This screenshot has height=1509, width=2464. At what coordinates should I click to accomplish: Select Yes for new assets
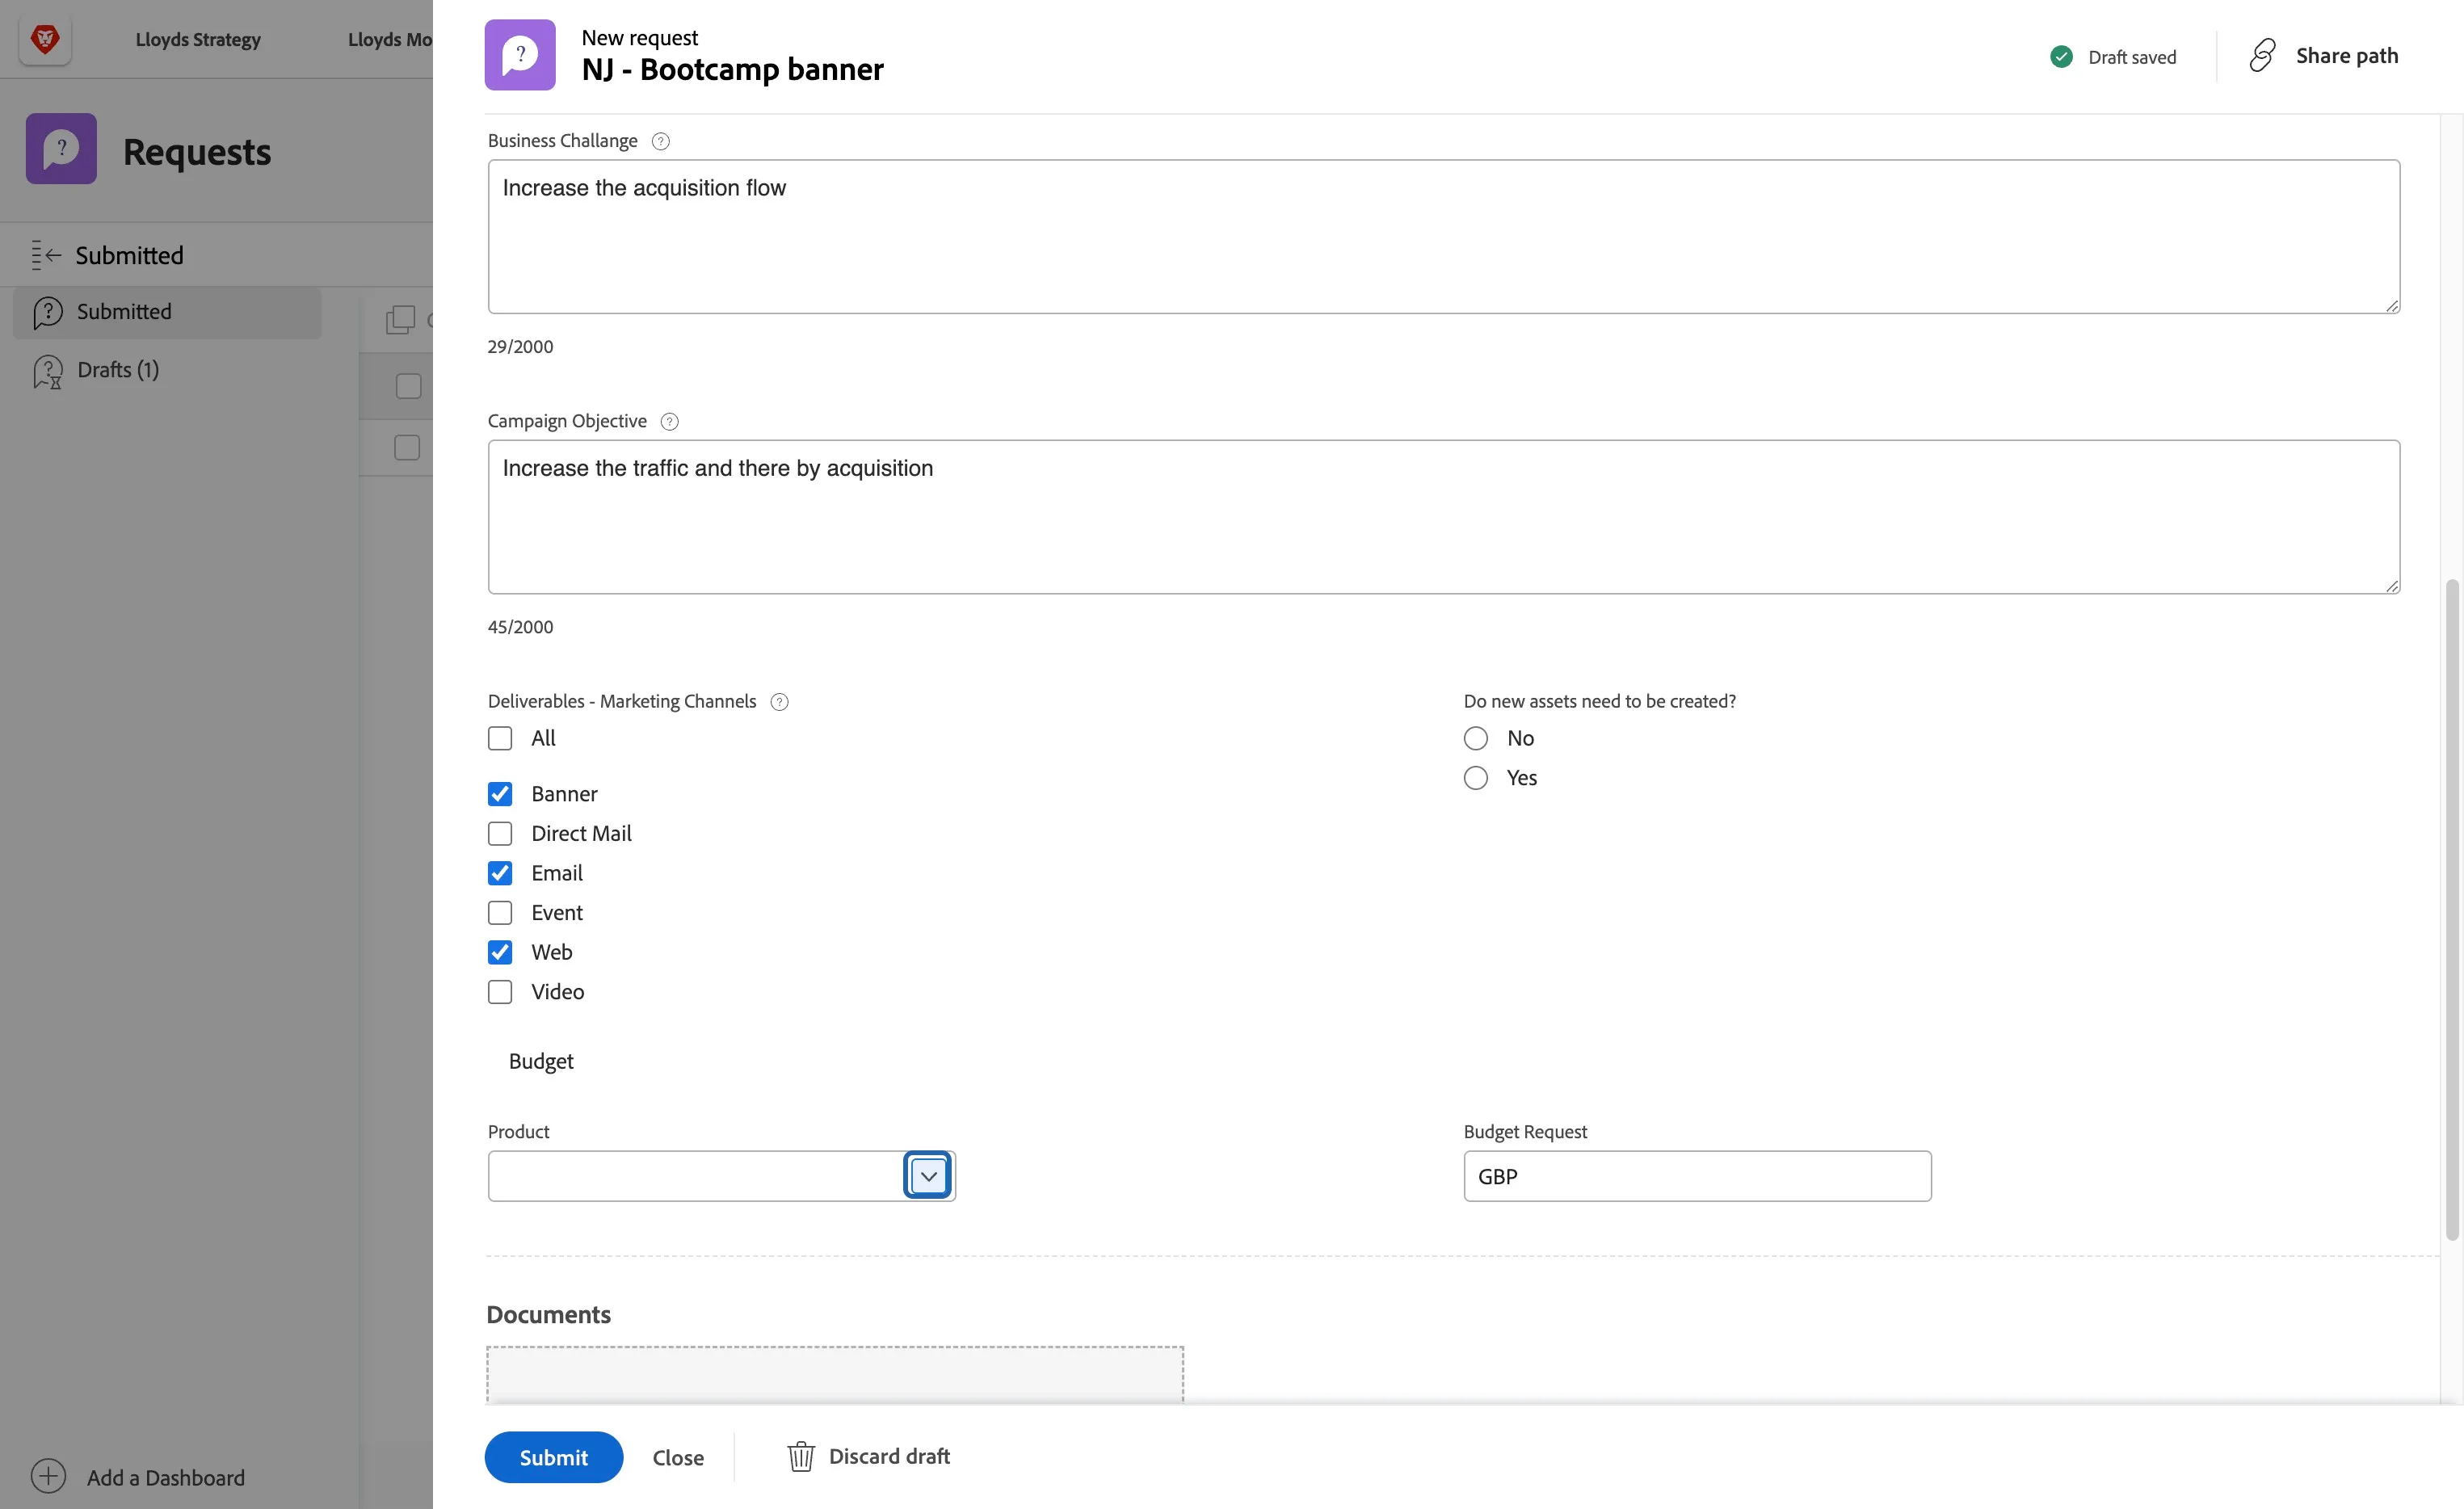(x=1476, y=778)
